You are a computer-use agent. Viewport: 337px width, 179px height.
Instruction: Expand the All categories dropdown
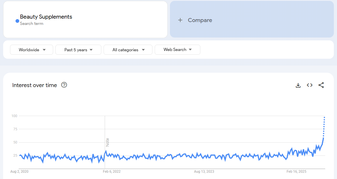coord(128,50)
